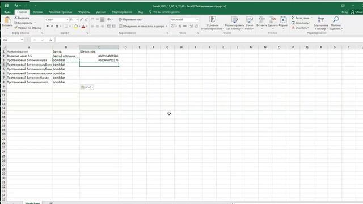
Task: Toggle underline (Ч) formatting
Action: [x=57, y=27]
